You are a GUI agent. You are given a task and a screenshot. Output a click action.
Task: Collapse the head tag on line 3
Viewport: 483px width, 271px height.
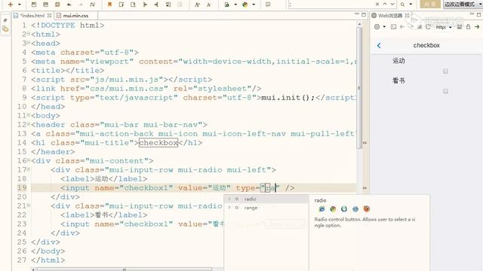pyautogui.click(x=29, y=42)
